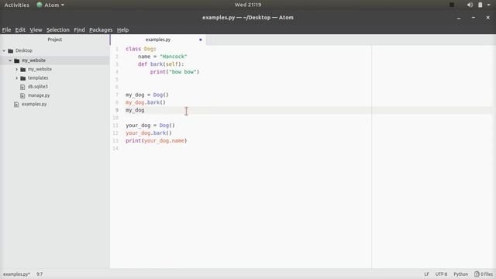Click the examples.py* status bar filename
Image resolution: width=496 pixels, height=279 pixels.
pyautogui.click(x=16, y=274)
